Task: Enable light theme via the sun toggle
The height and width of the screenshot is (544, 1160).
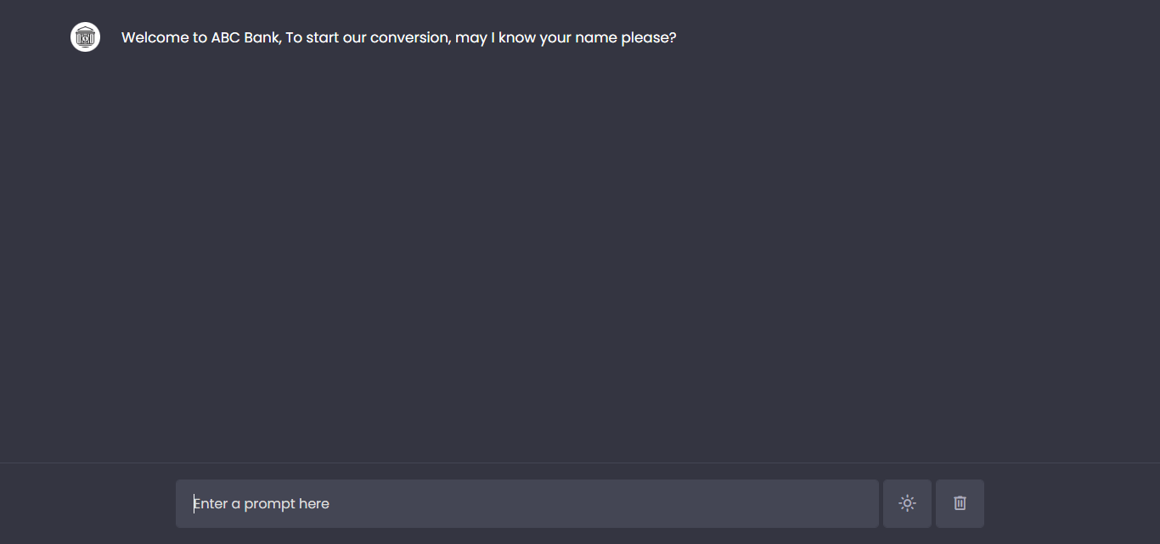Action: pos(907,503)
